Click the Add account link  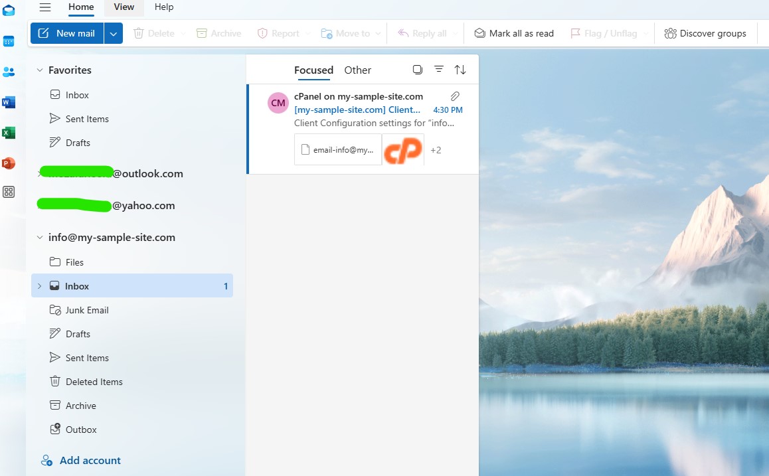[x=90, y=460]
